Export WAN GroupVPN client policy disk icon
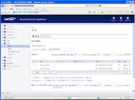The image size is (135, 100). (129, 65)
